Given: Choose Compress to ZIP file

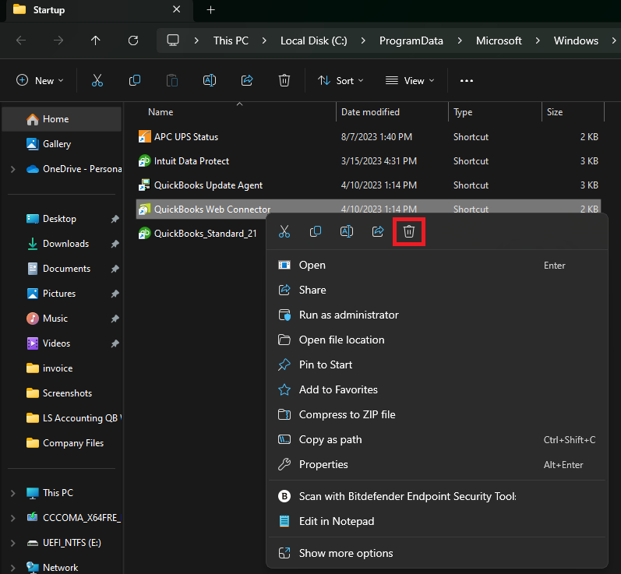Looking at the screenshot, I should [x=437, y=415].
